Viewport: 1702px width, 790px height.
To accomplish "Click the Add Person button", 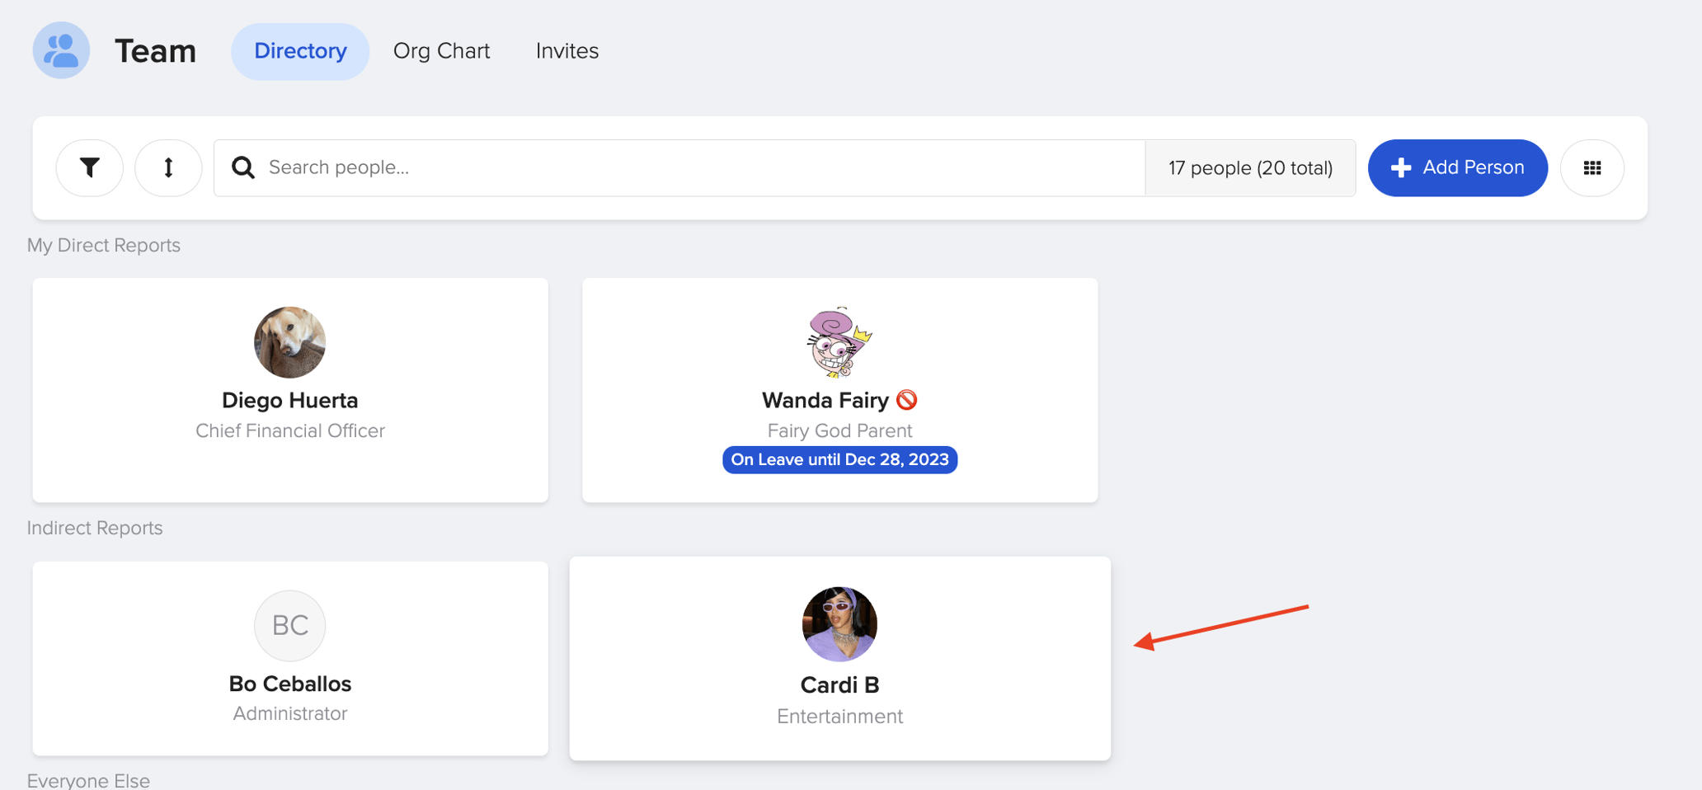I will 1458,167.
